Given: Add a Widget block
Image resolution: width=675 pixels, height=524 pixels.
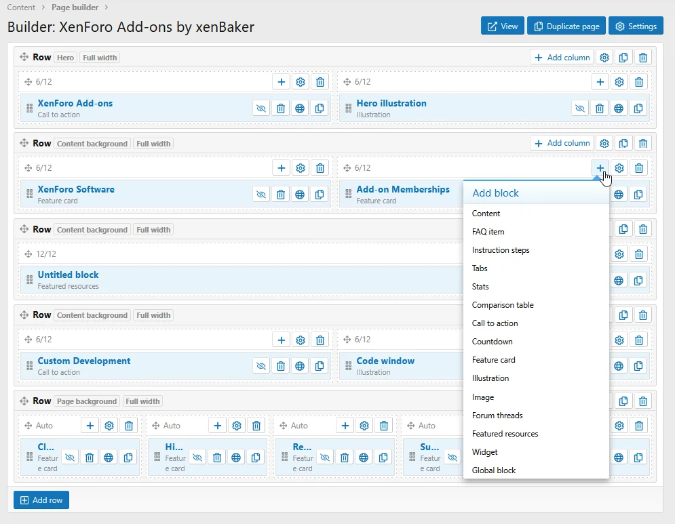Looking at the screenshot, I should (536, 452).
